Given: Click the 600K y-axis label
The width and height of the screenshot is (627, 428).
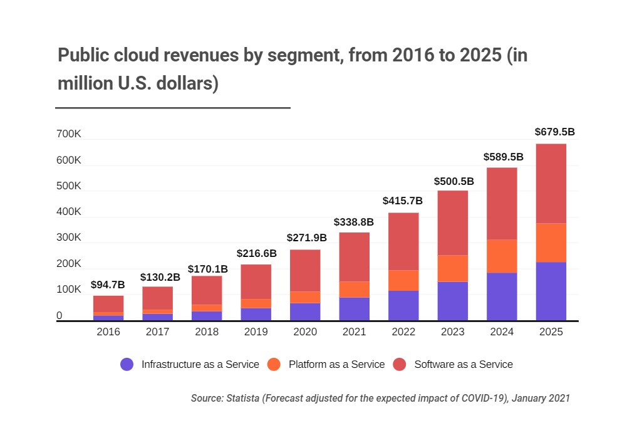Looking at the screenshot, I should tap(69, 160).
